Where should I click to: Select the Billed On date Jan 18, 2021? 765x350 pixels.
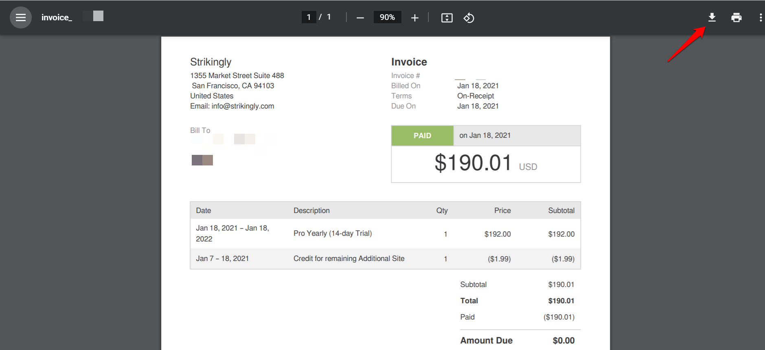[x=478, y=86]
